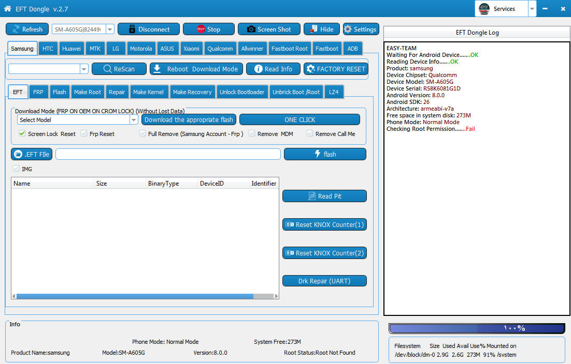Click the Reset KNOX Counter(2) icon
This screenshot has width=571, height=364.
pos(290,253)
